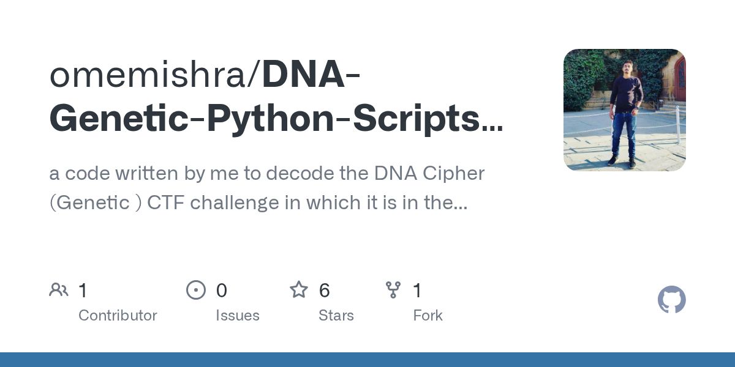The image size is (735, 367).
Task: Select the Fork label
Action: [x=428, y=316]
